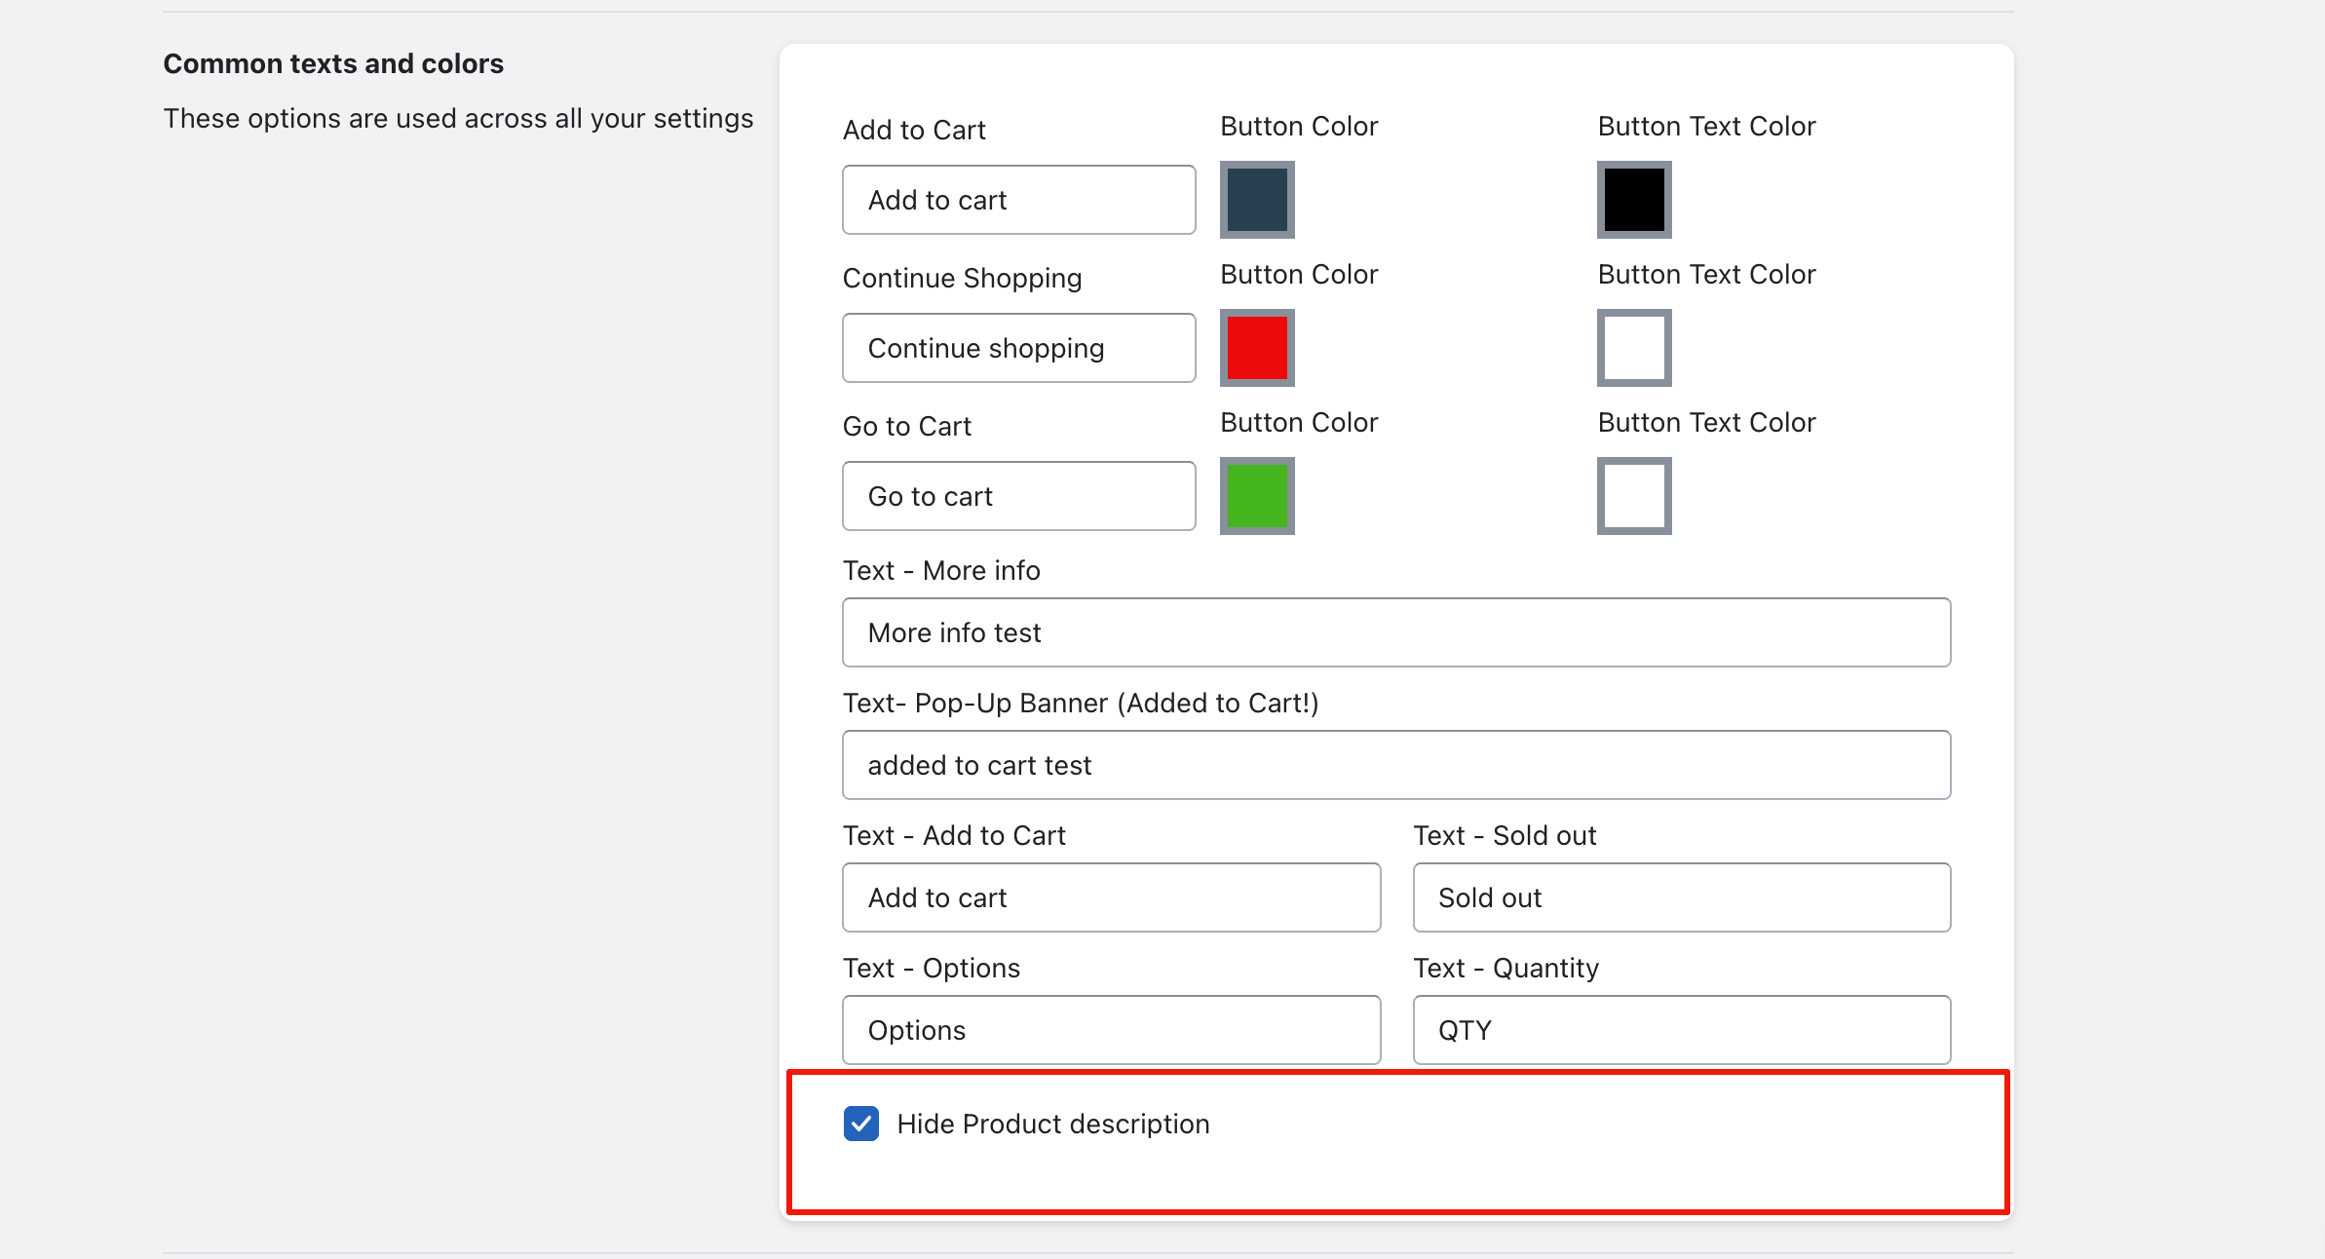
Task: Click the top Add to Cart text field
Action: [1018, 200]
